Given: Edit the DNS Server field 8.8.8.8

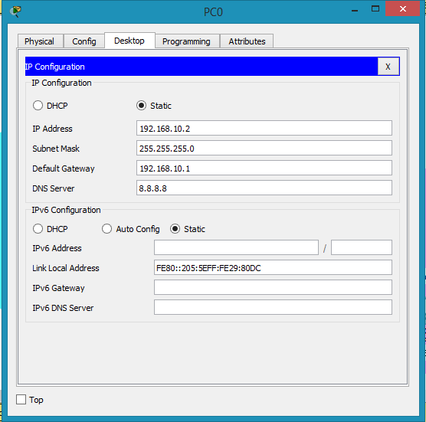Looking at the screenshot, I should click(x=264, y=188).
